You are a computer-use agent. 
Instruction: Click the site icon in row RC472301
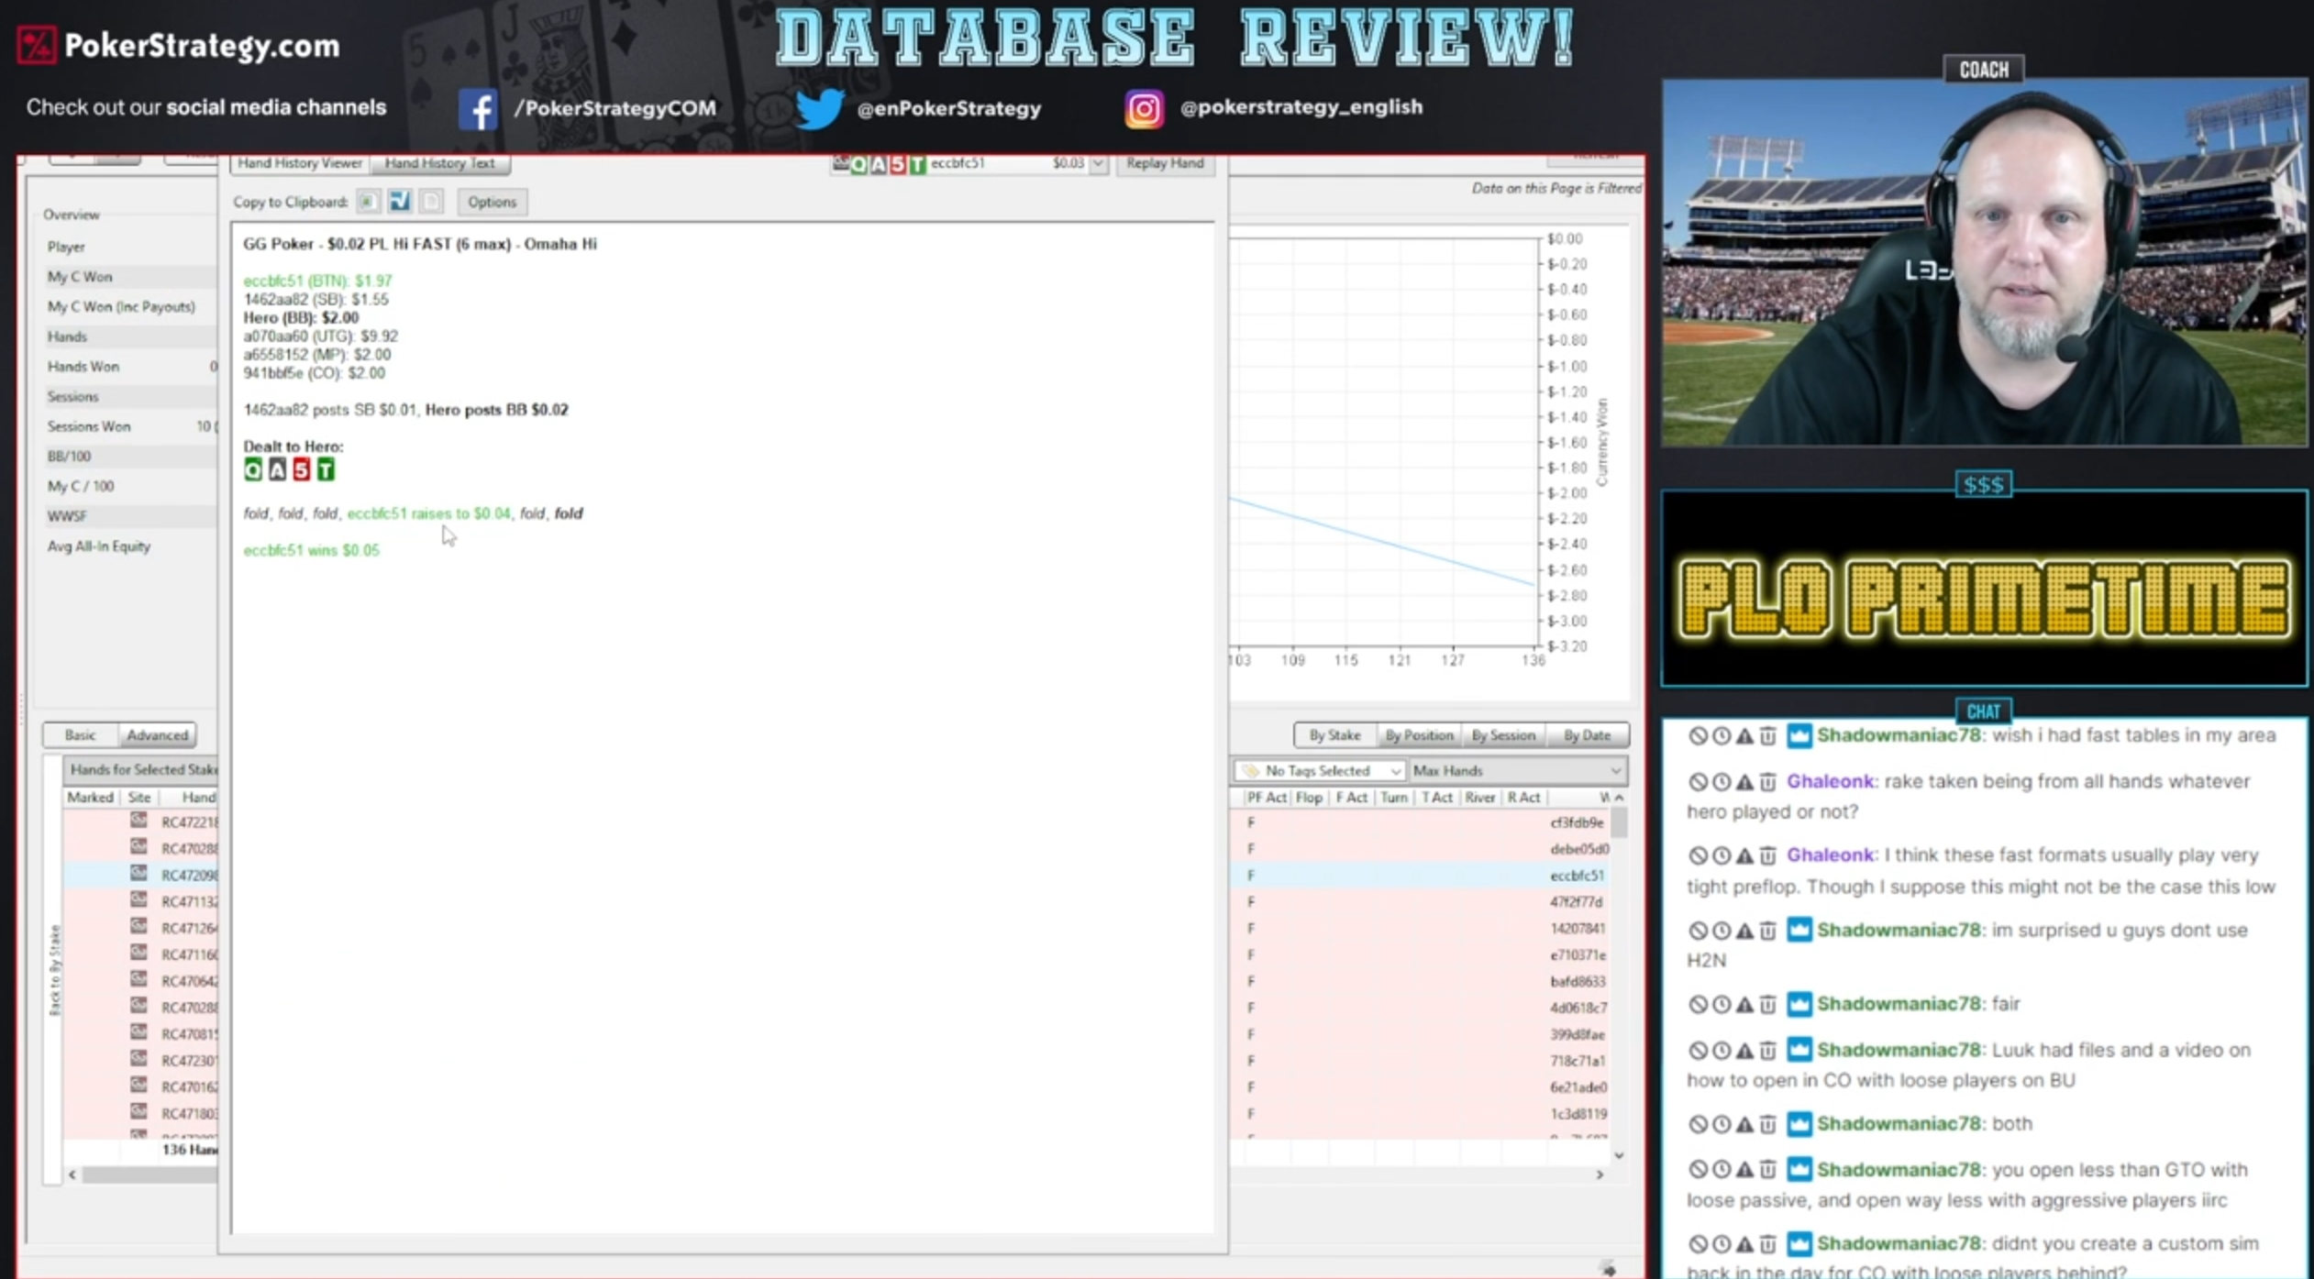(x=138, y=1059)
